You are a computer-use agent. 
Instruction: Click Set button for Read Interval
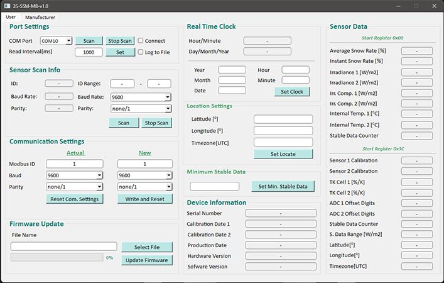pos(120,52)
